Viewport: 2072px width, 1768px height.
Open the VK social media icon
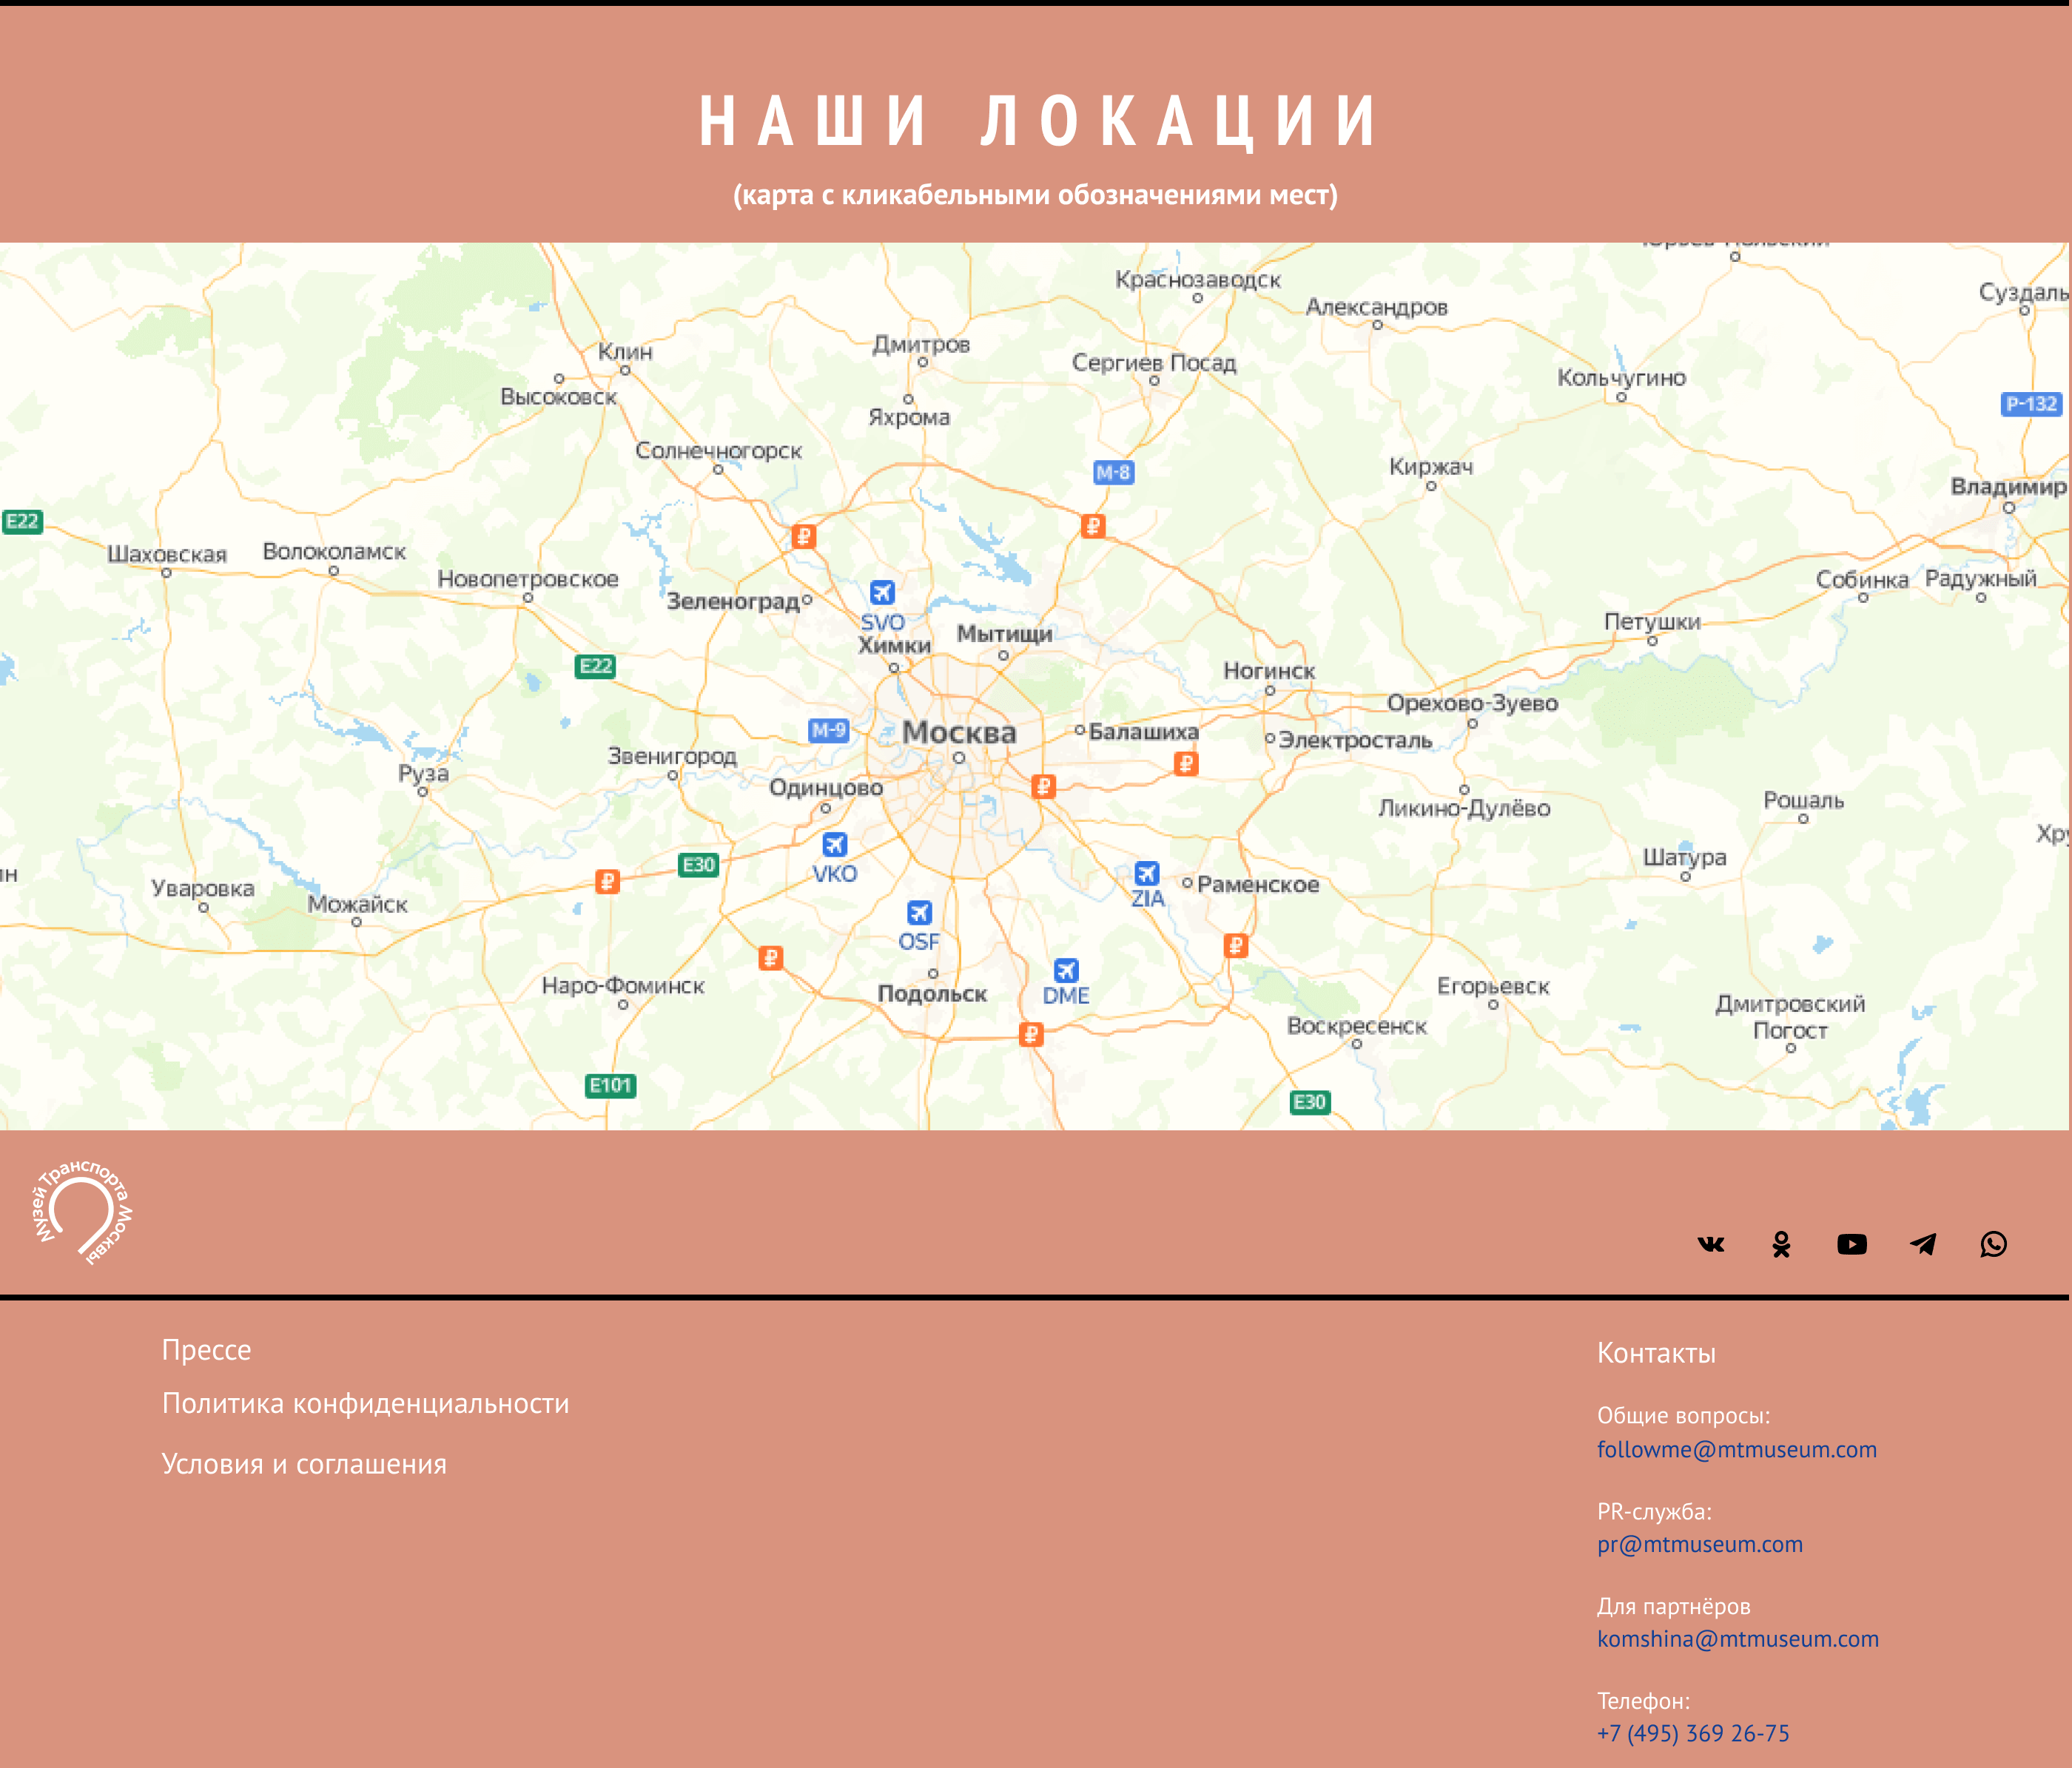1710,1244
